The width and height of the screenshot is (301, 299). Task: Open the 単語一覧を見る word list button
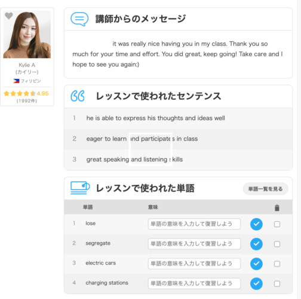pos(265,189)
